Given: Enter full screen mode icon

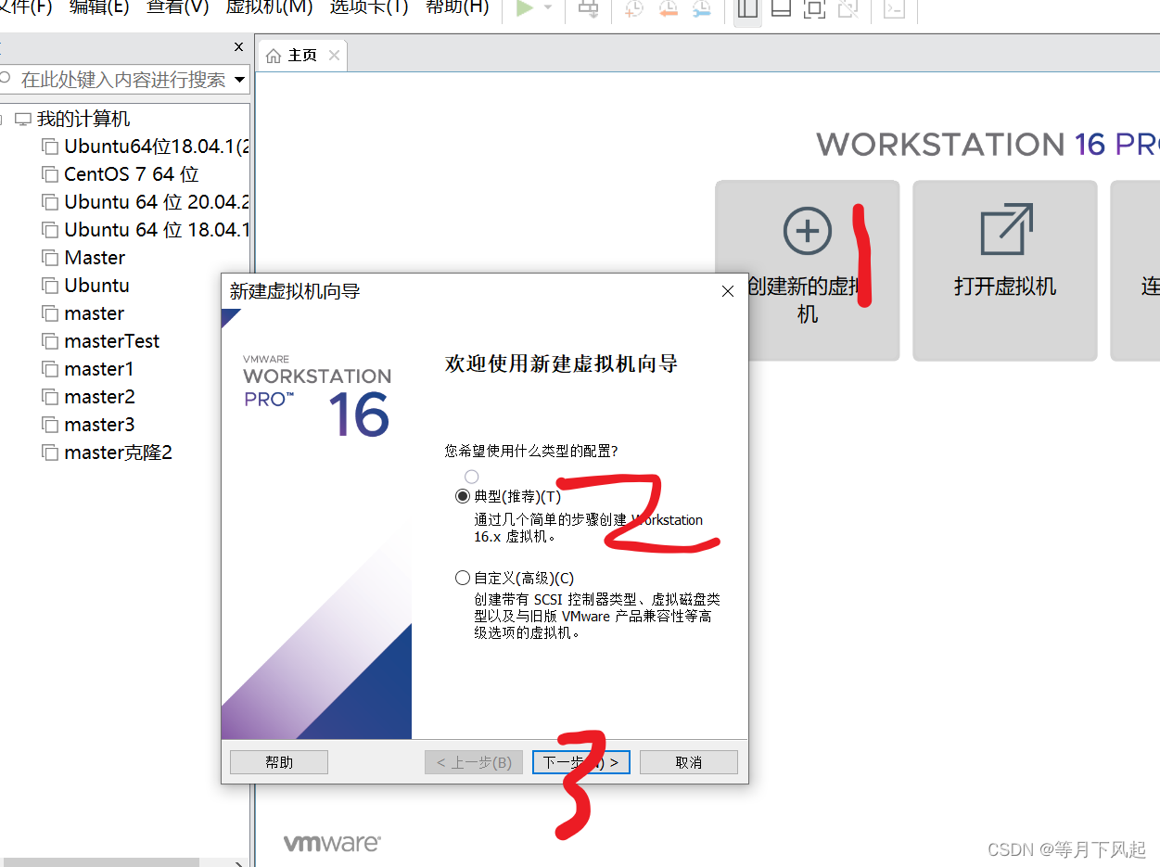Looking at the screenshot, I should (x=814, y=8).
